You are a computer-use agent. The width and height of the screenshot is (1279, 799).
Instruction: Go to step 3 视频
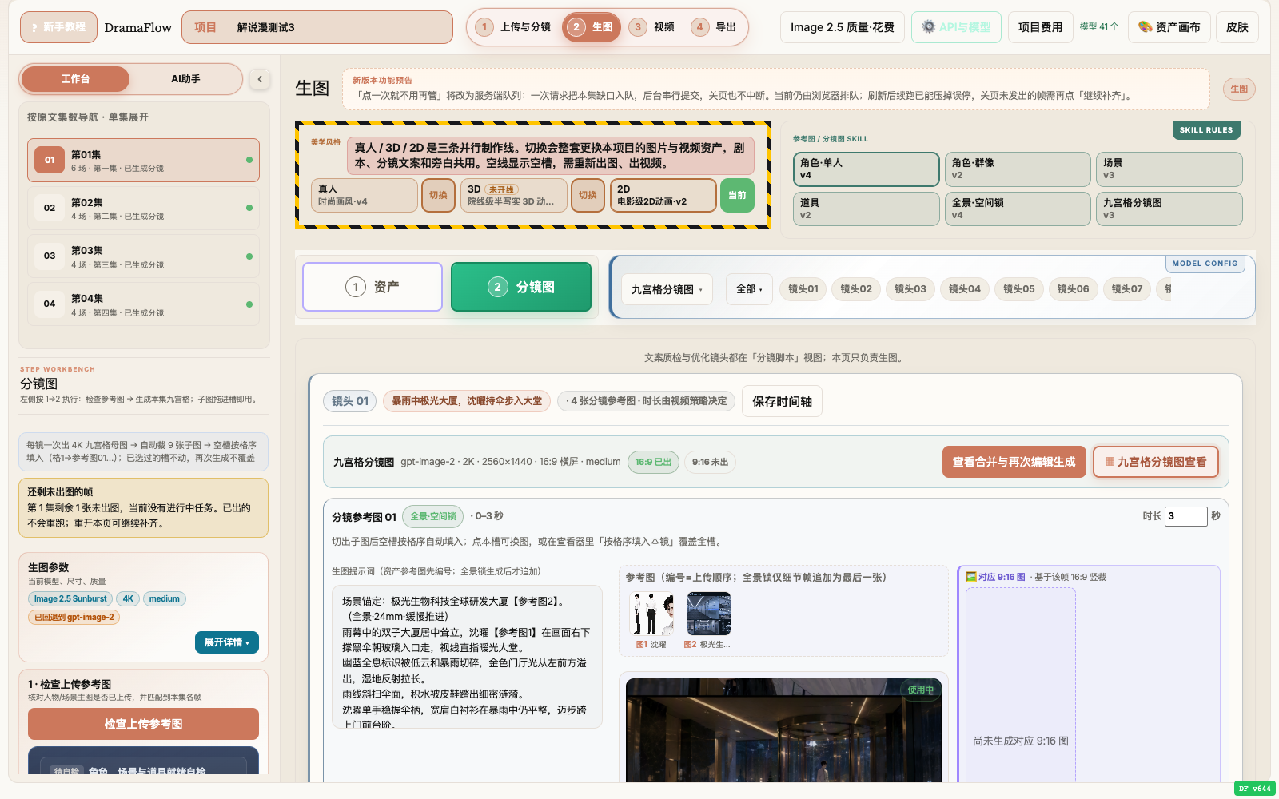pyautogui.click(x=652, y=27)
